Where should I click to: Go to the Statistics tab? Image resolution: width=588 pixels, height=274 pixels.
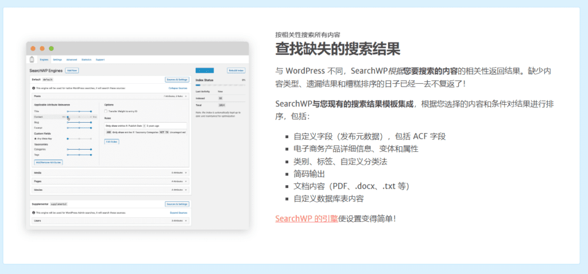click(x=86, y=60)
